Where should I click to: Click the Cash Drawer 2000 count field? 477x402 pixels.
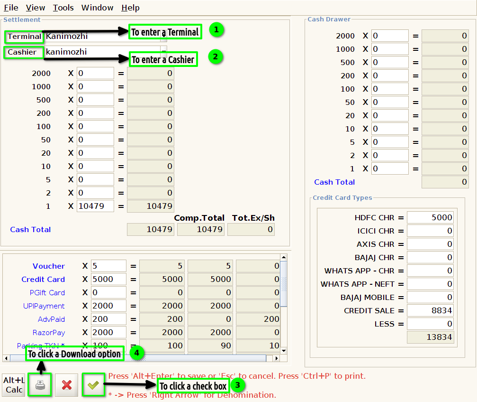coord(390,36)
